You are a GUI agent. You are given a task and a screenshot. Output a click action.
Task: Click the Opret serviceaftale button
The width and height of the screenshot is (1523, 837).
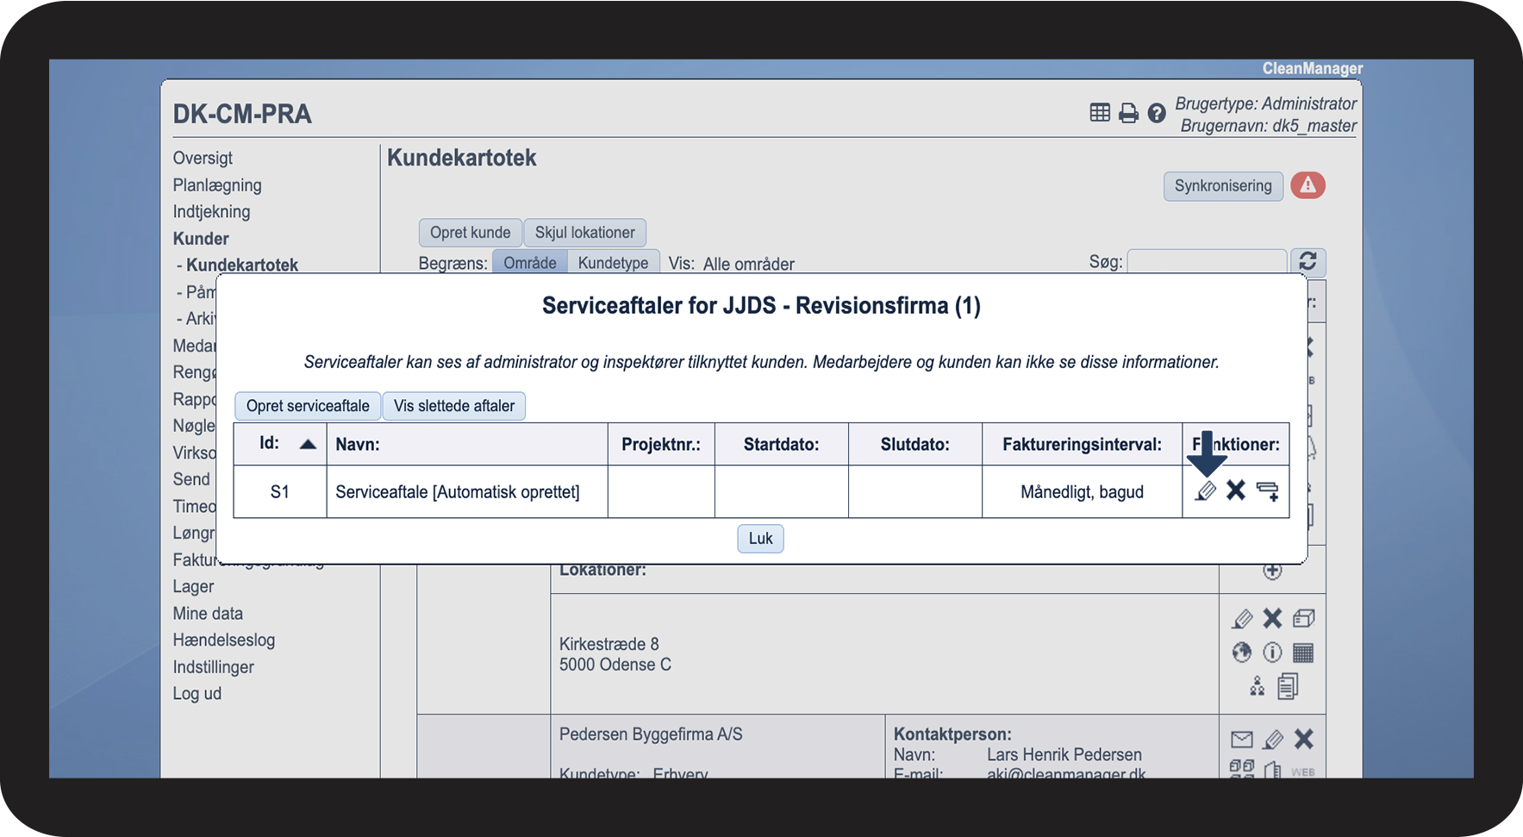point(308,406)
